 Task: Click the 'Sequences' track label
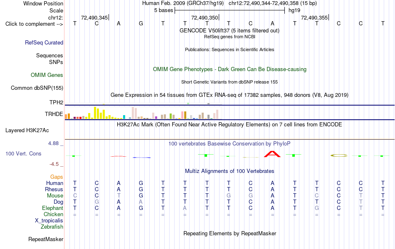pos(49,55)
